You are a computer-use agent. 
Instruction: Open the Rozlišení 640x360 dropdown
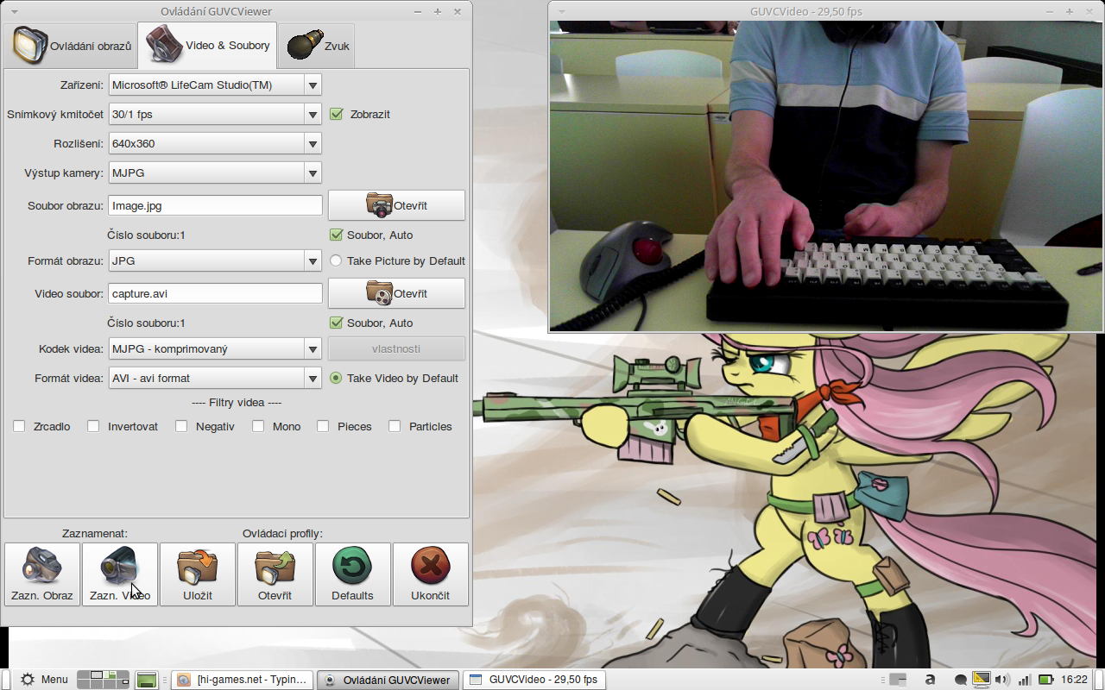click(215, 143)
